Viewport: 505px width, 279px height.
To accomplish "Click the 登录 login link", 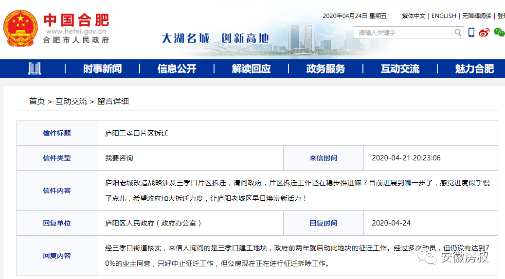I will 501,16.
